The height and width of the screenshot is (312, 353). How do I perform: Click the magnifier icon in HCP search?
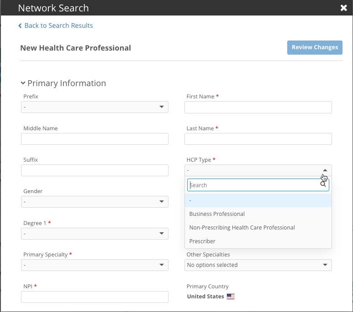coord(323,185)
